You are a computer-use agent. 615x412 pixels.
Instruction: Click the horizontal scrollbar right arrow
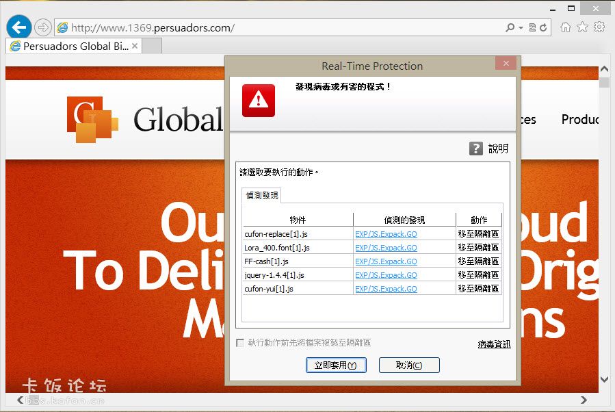coord(584,400)
